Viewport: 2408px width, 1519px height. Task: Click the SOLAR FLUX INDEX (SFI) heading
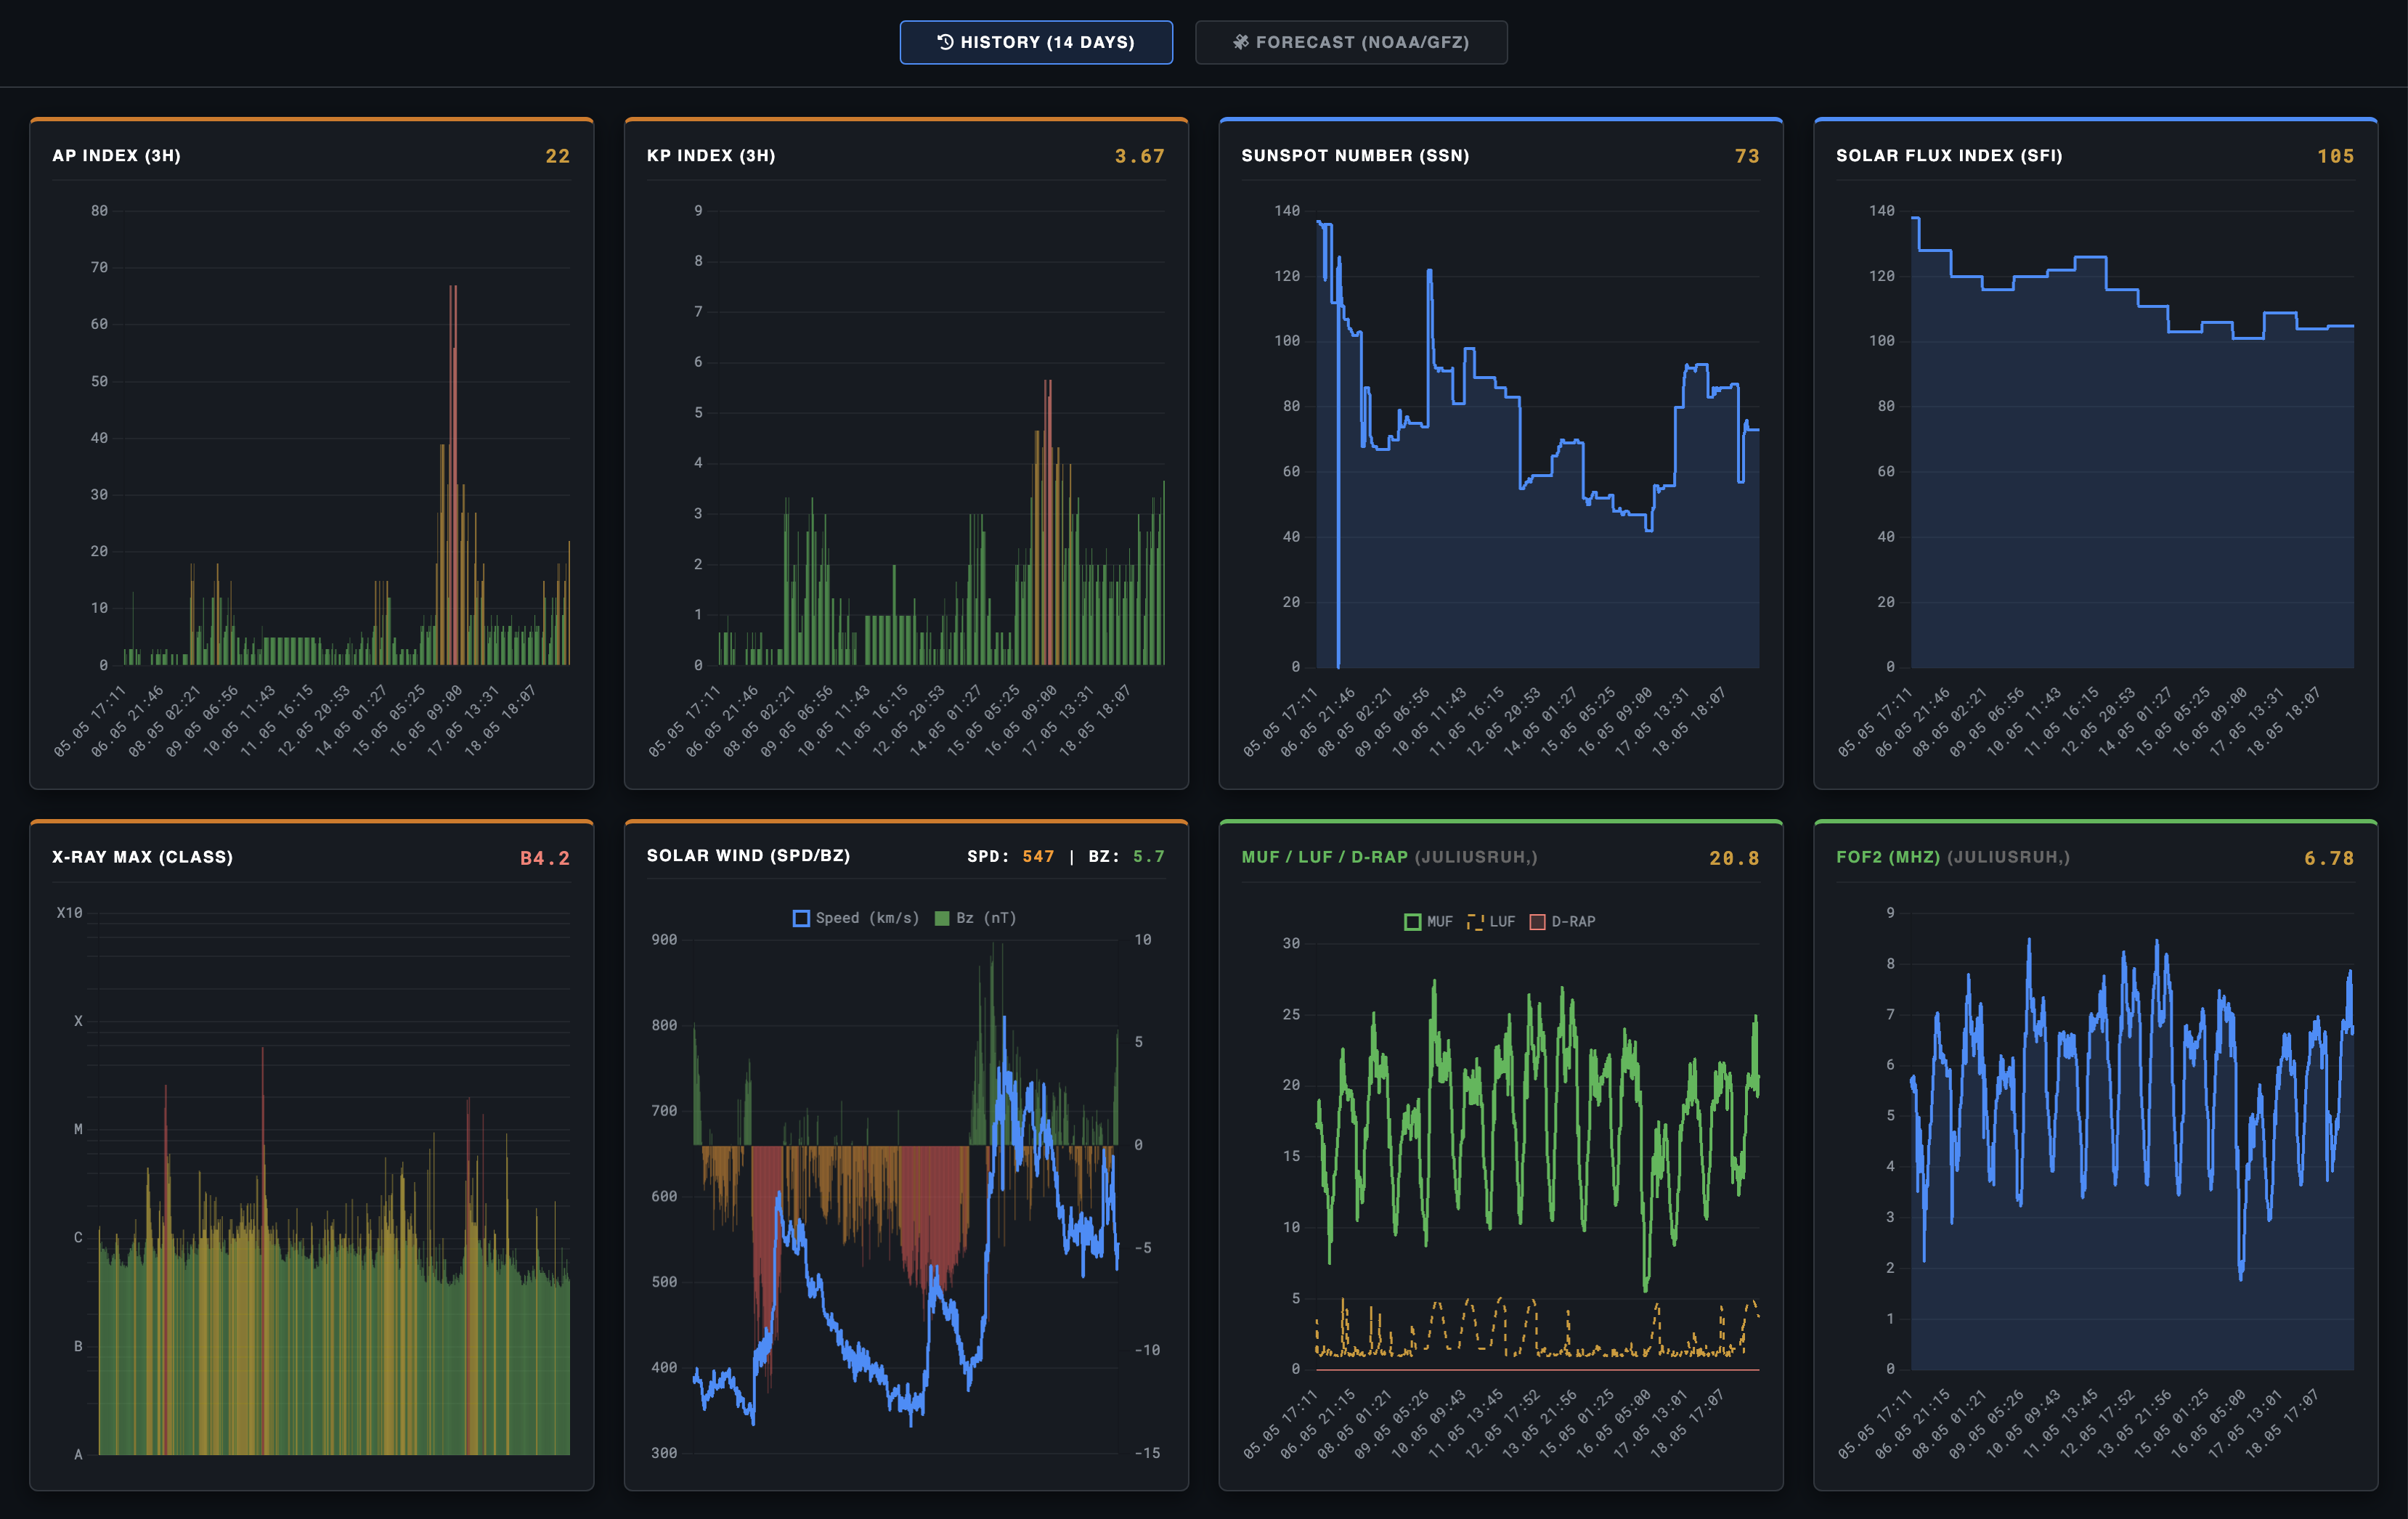point(1949,156)
